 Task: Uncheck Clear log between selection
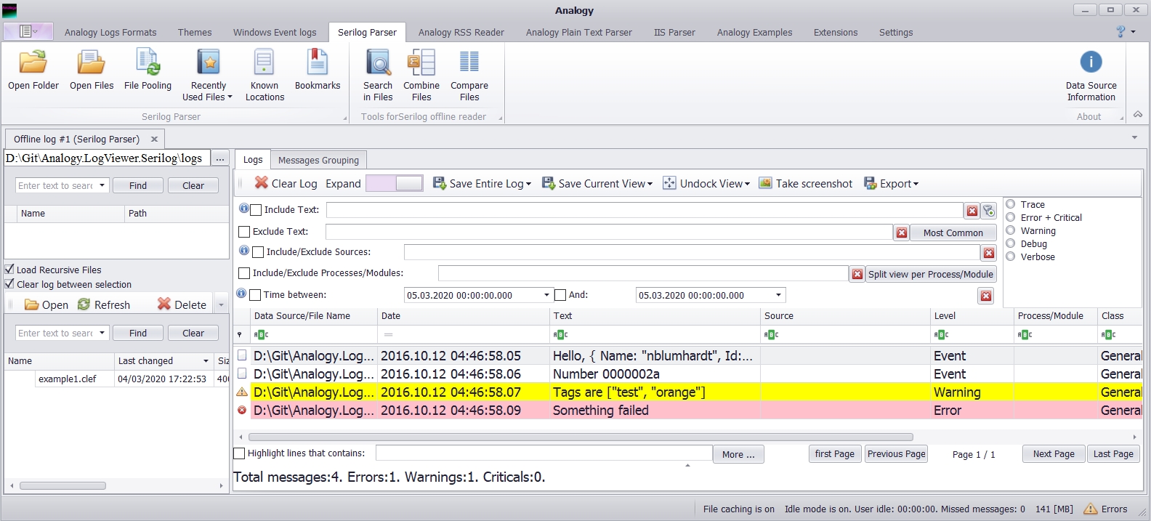(x=9, y=285)
